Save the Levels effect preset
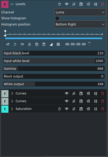Image resolution: width=108 pixels, height=157 pixels. 81,4
